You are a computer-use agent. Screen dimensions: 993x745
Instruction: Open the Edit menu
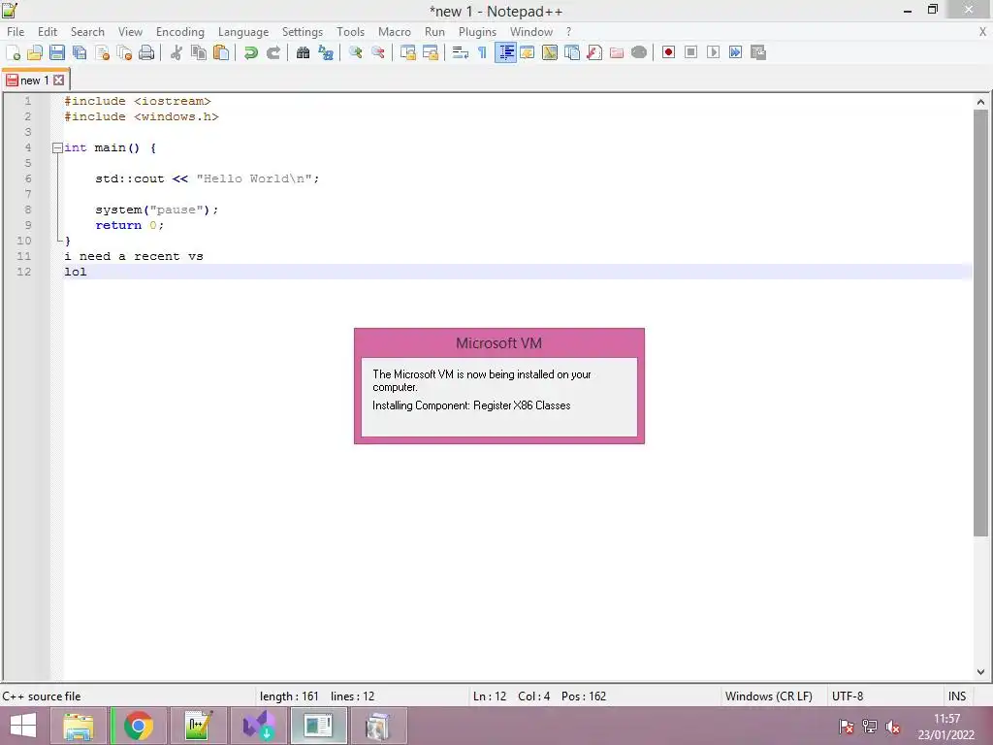48,32
